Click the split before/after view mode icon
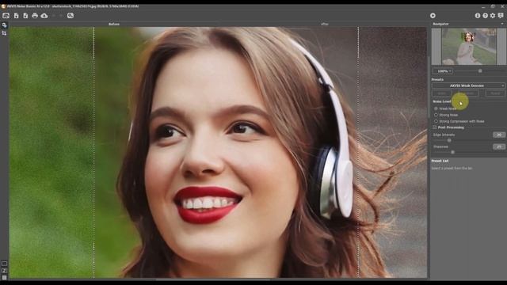This screenshot has height=285, width=507. [x=4, y=271]
